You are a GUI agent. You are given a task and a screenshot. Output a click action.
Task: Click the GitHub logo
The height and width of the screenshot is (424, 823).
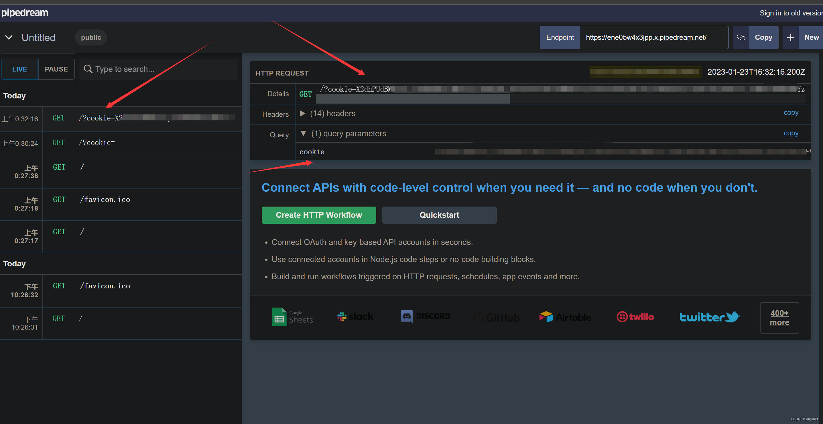(x=496, y=317)
